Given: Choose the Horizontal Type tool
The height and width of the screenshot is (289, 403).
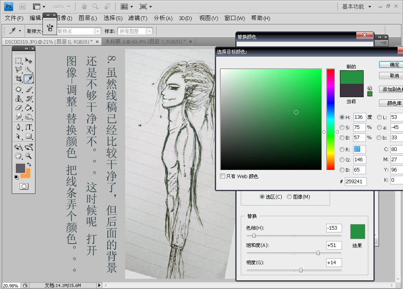Looking at the screenshot, I should [29, 127].
